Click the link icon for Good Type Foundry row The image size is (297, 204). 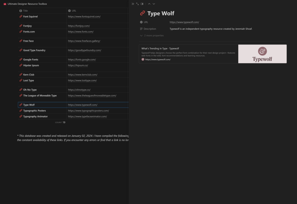pos(21,50)
